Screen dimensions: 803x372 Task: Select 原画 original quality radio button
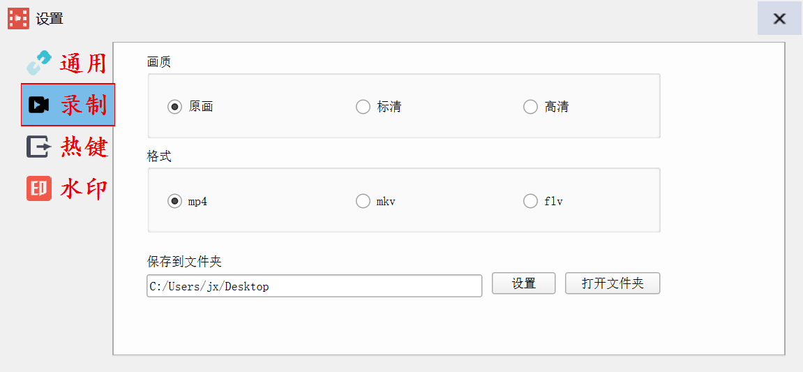pyautogui.click(x=174, y=107)
